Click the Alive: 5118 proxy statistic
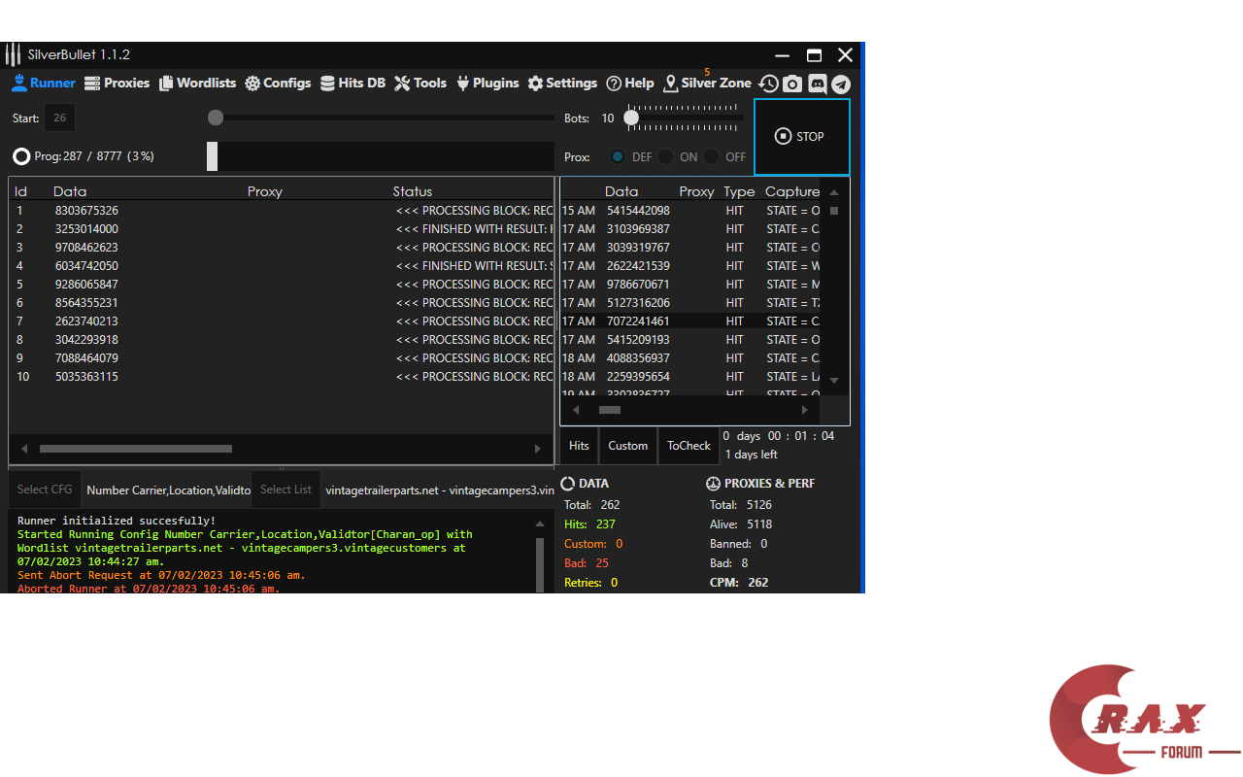 click(741, 524)
